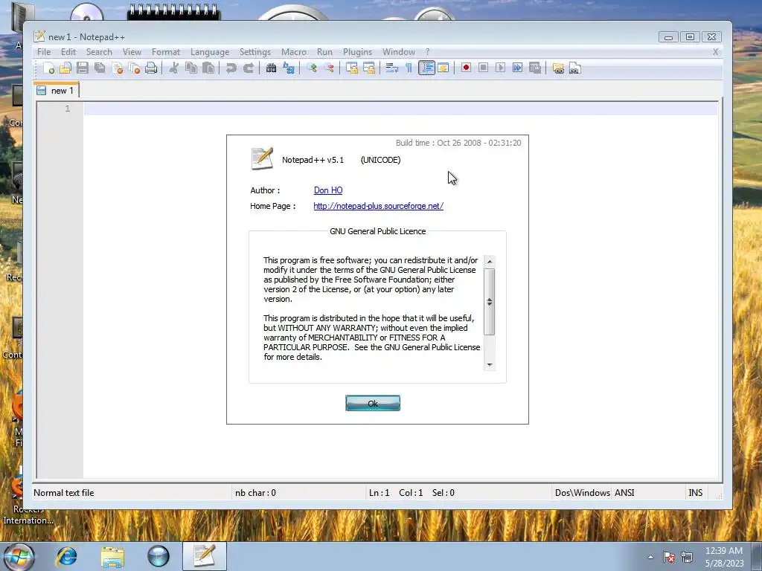
Task: Click the Save All toolbar icon
Action: pyautogui.click(x=100, y=68)
